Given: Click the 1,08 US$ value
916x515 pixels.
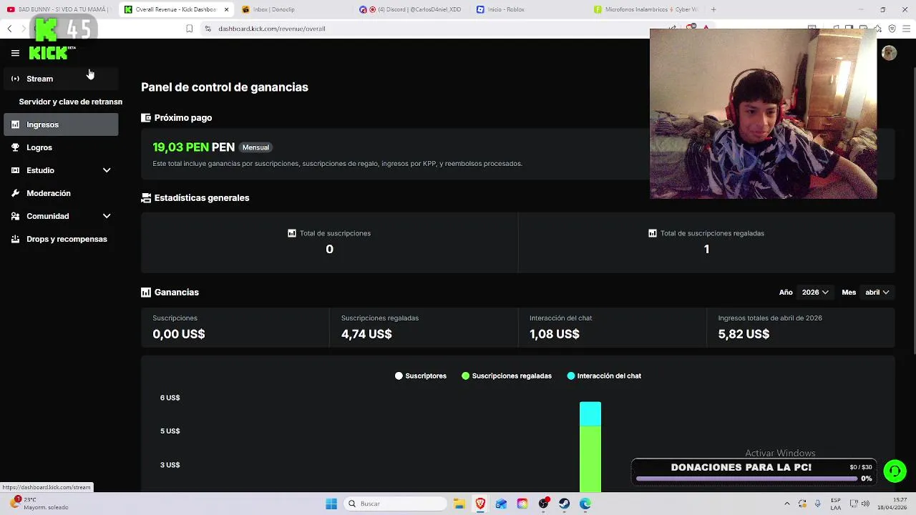Looking at the screenshot, I should (x=555, y=334).
